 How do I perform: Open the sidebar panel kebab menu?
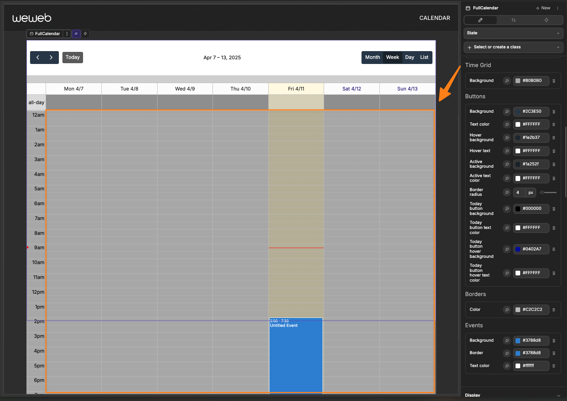tap(558, 8)
